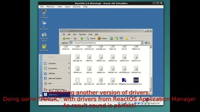Select tcpip.sys file label
Image resolution: width=200 pixels, height=112 pixels.
[x=112, y=49]
